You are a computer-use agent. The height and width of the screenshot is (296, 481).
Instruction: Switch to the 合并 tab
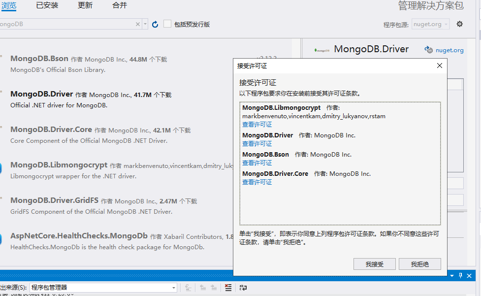(120, 5)
